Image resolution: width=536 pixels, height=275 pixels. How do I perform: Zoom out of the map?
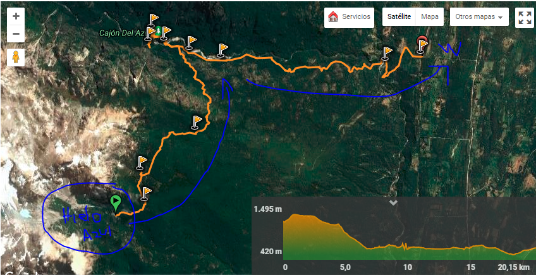tap(16, 34)
